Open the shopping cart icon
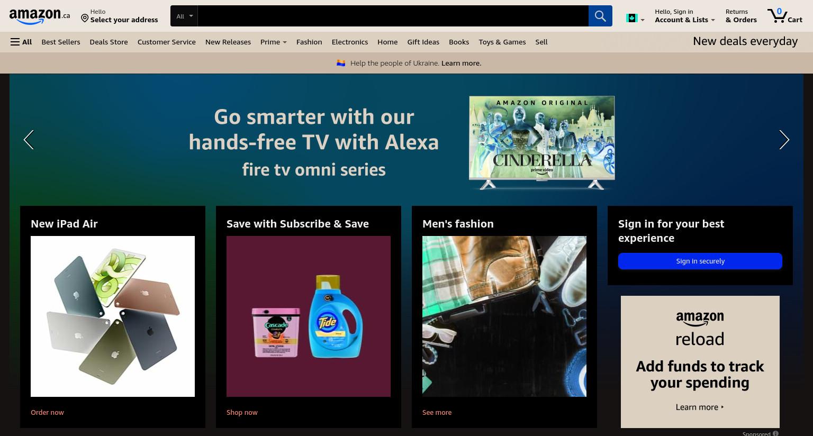This screenshot has height=436, width=813. click(785, 16)
